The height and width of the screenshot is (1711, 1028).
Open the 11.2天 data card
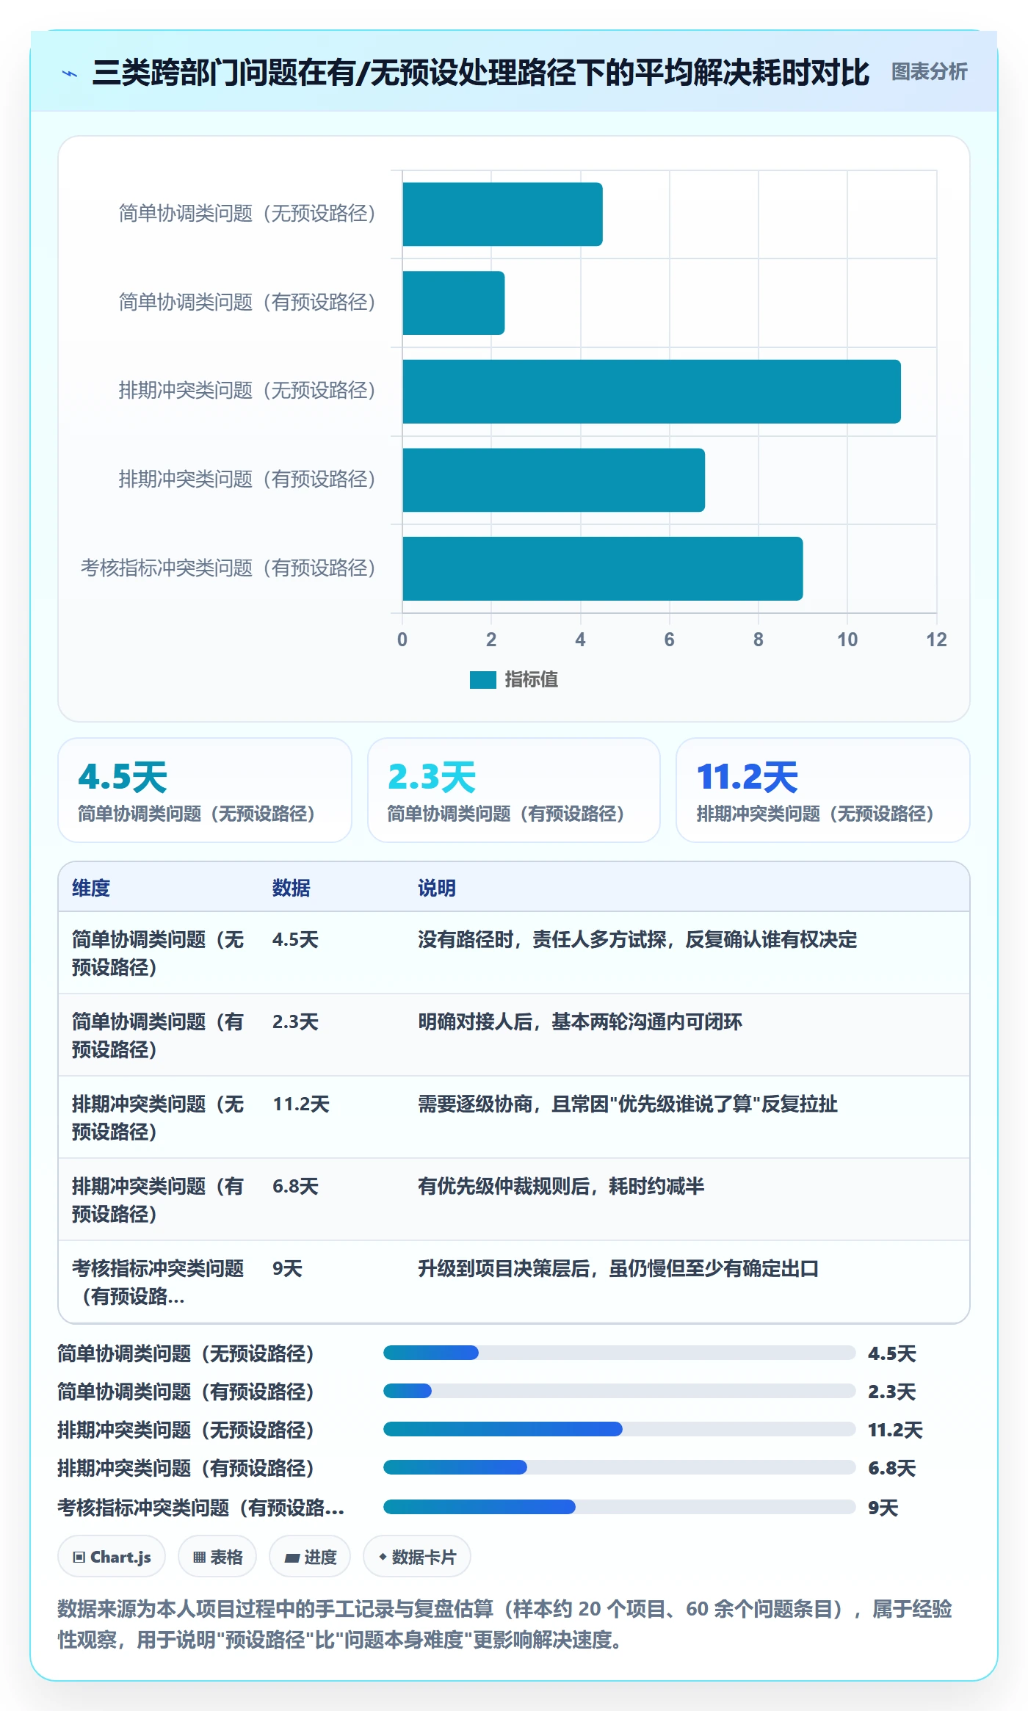click(x=822, y=790)
